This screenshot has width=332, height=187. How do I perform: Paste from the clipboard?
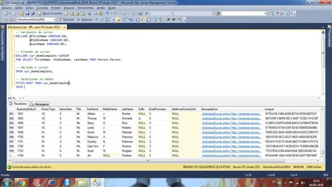pos(100,14)
